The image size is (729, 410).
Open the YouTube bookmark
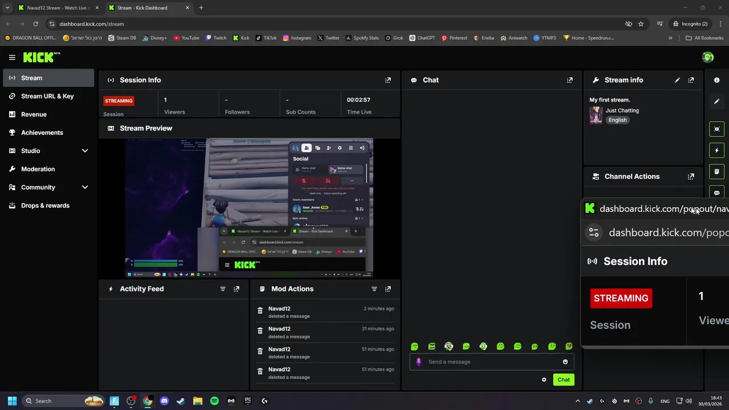coord(186,38)
